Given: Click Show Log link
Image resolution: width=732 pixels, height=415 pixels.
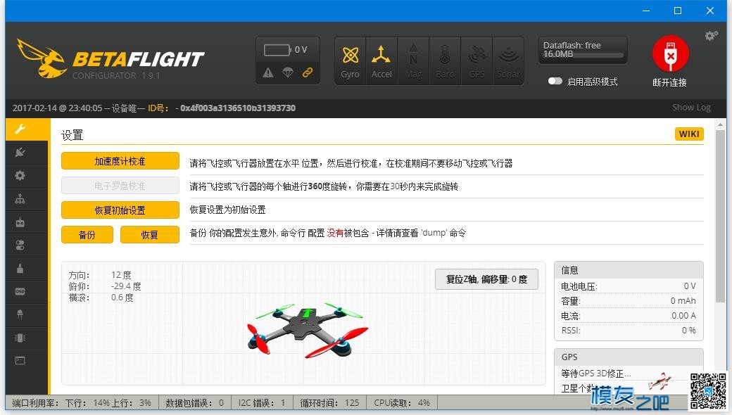Looking at the screenshot, I should click(x=691, y=107).
